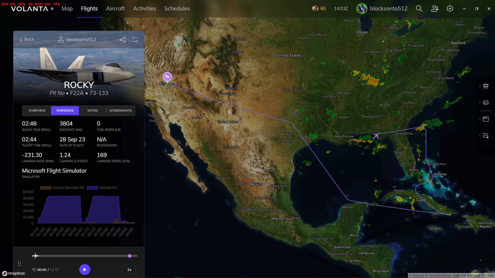Go back using the Back button
This screenshot has width=495, height=278.
pyautogui.click(x=27, y=39)
